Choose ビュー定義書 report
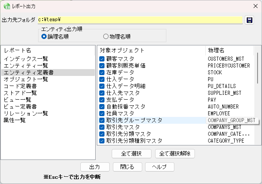262x184 pixels. [48, 106]
